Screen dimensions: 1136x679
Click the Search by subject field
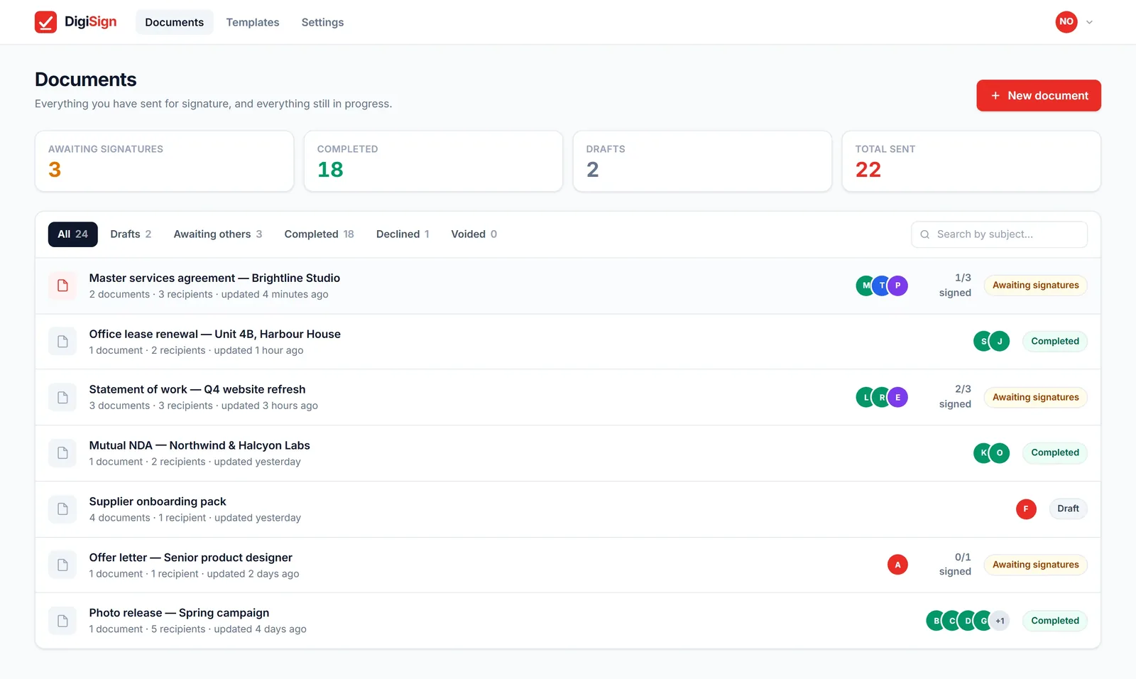tap(999, 234)
